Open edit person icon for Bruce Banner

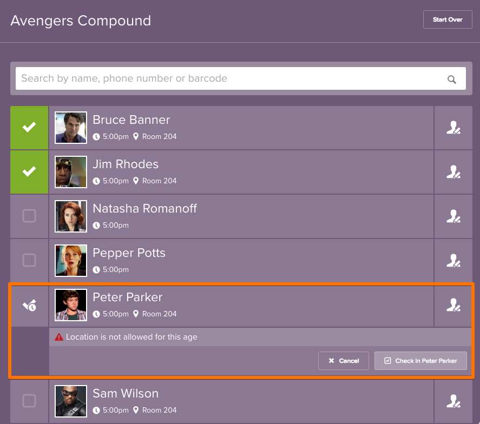[453, 128]
